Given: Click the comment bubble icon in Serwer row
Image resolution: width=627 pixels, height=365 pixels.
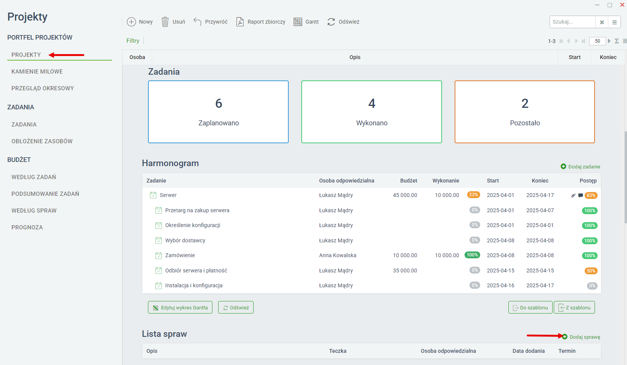Looking at the screenshot, I should pos(580,195).
